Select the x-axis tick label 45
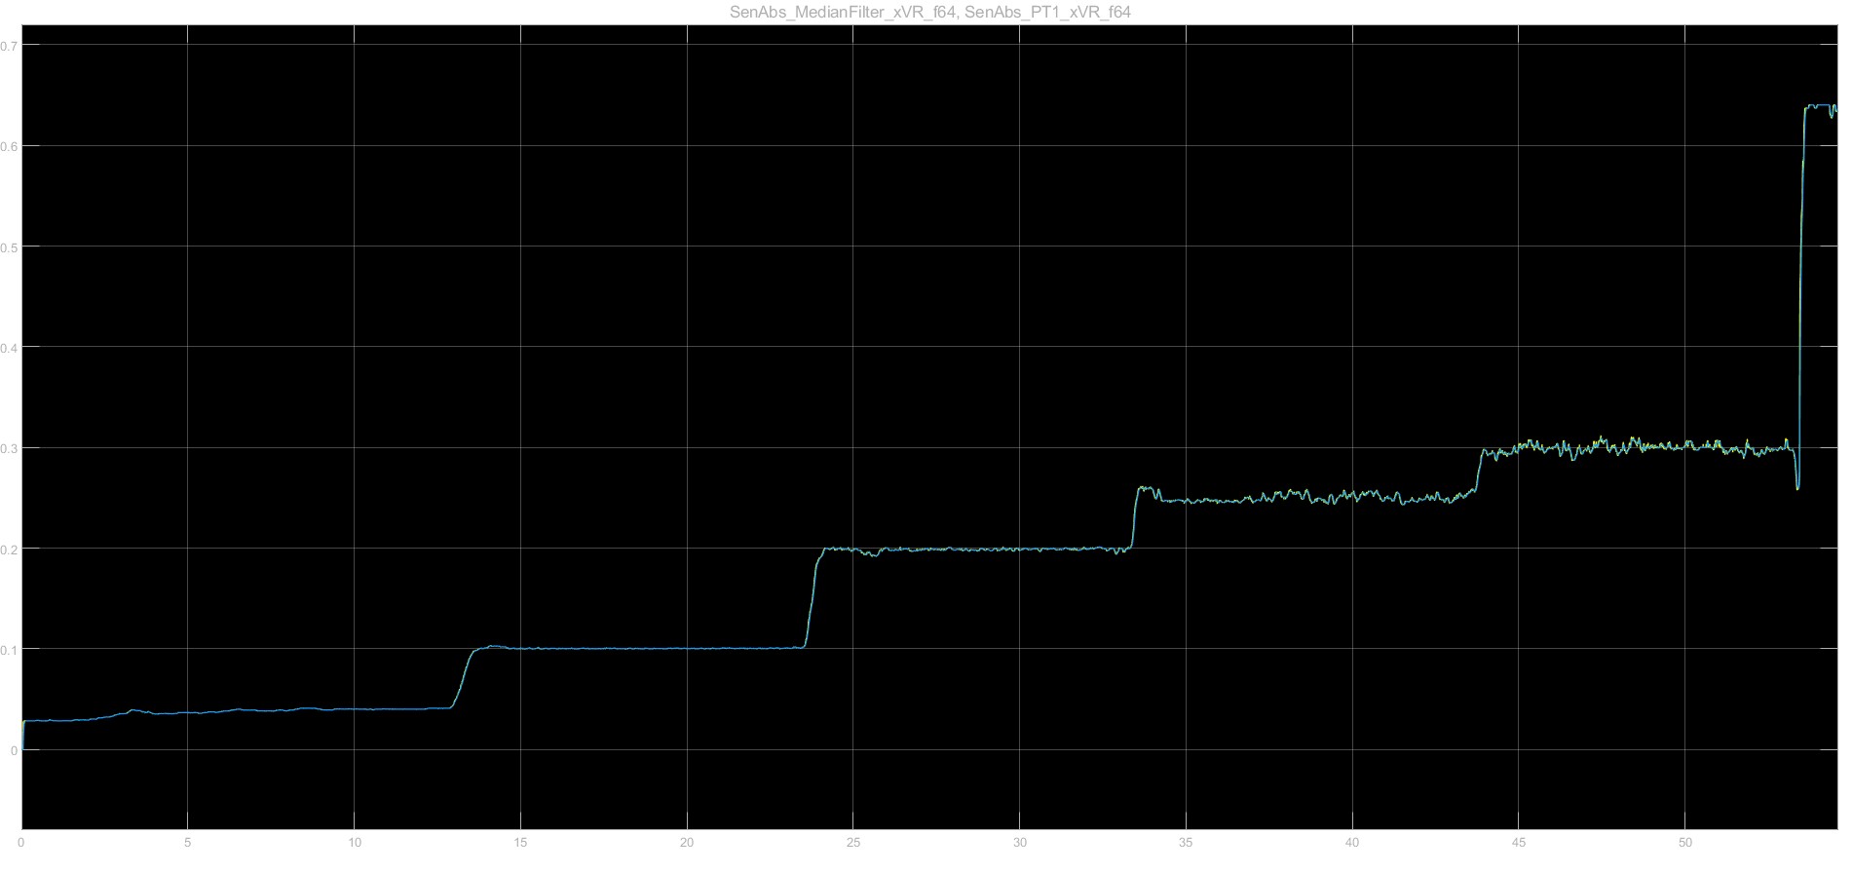This screenshot has height=873, width=1853. click(x=1519, y=842)
